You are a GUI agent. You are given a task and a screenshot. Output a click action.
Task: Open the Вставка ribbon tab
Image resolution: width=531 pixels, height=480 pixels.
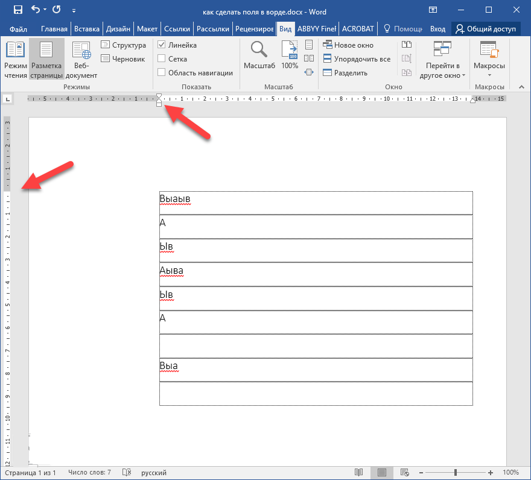[x=87, y=28]
